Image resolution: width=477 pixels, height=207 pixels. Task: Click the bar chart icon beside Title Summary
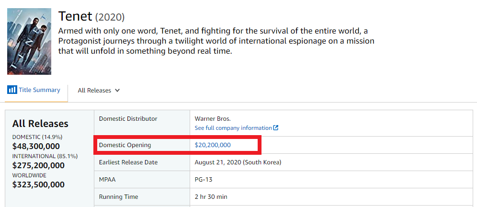tap(12, 90)
